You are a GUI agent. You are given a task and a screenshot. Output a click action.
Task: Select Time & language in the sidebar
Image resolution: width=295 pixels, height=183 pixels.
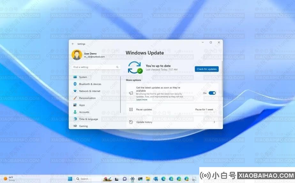point(88,119)
